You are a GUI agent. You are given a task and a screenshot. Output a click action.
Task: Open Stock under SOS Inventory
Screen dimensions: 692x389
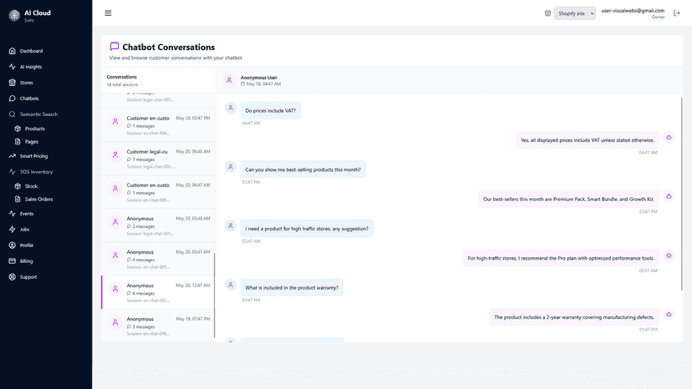point(31,186)
